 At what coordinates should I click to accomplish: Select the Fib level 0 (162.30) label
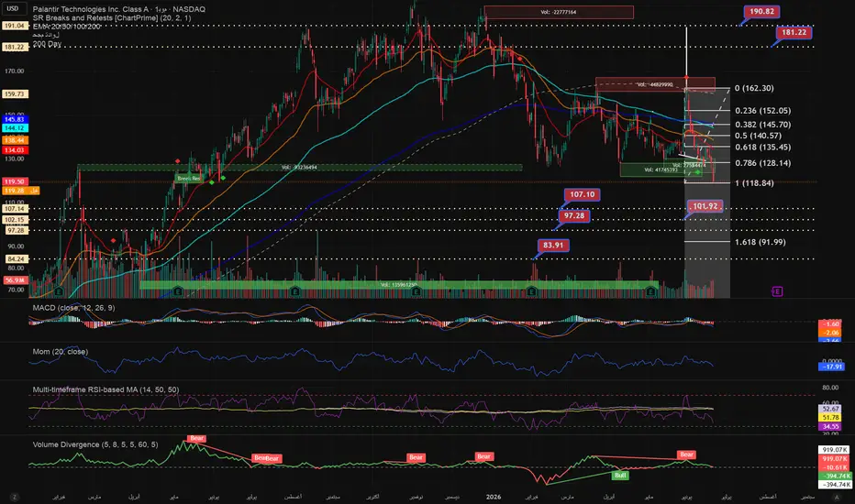[754, 88]
